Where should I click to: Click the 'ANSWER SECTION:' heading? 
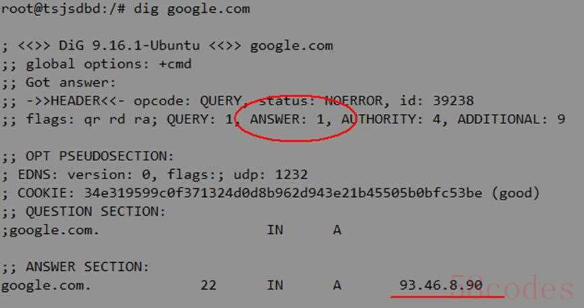87,267
